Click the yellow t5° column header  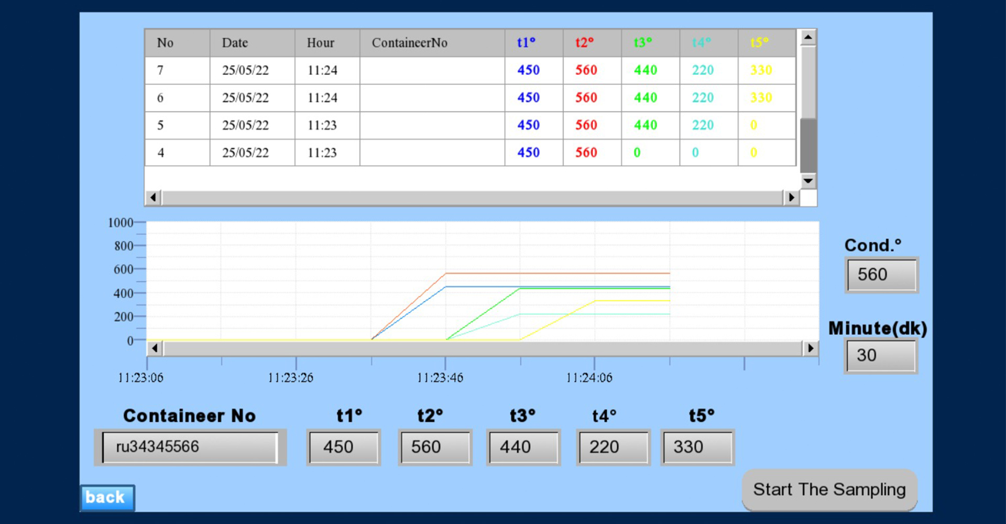pos(767,43)
